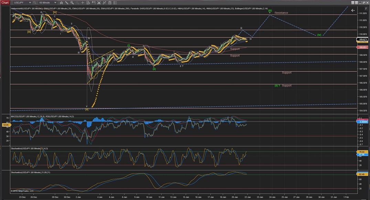Screen dimensions: 370x200
Task: Select the crosshair cursor icon
Action: coord(83,3)
